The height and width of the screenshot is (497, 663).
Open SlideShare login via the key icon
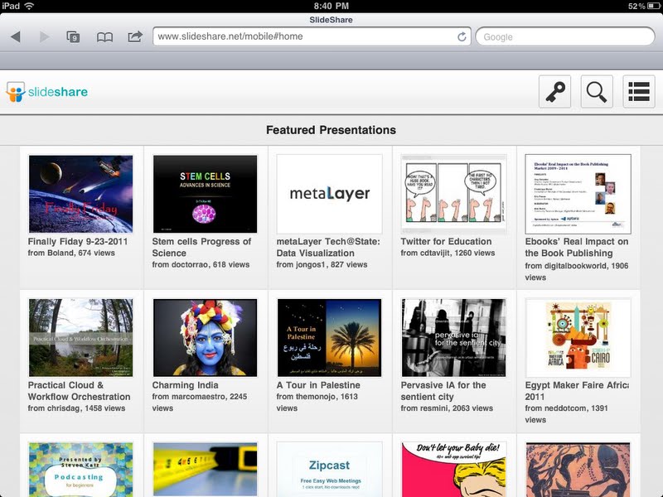pos(554,92)
